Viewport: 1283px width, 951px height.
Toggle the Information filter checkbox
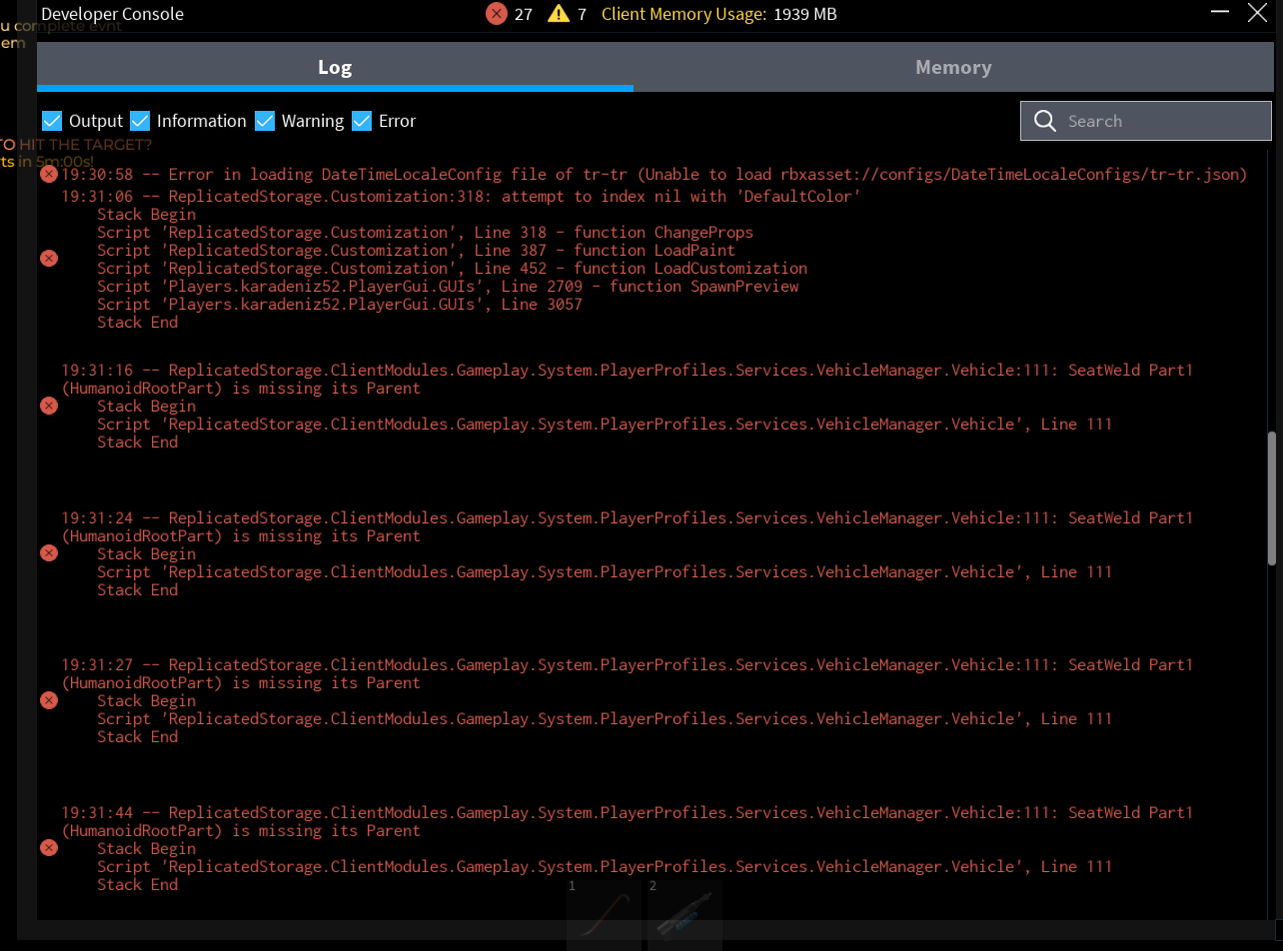tap(140, 121)
